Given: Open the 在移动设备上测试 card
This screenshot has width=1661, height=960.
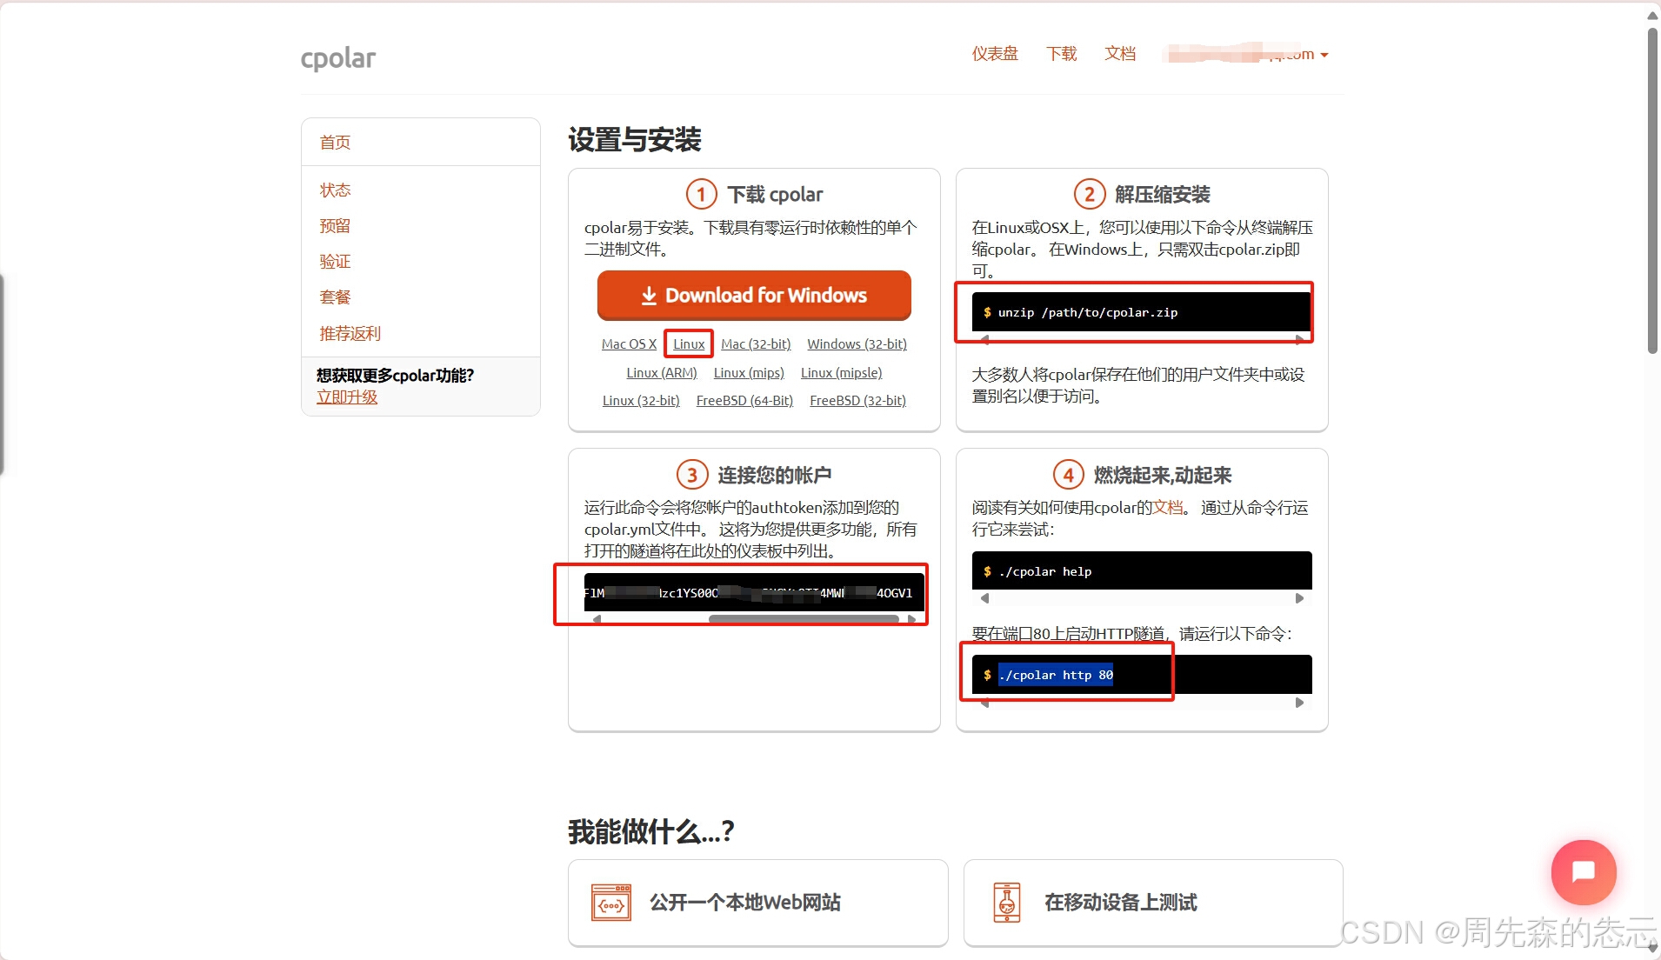Looking at the screenshot, I should (1153, 903).
